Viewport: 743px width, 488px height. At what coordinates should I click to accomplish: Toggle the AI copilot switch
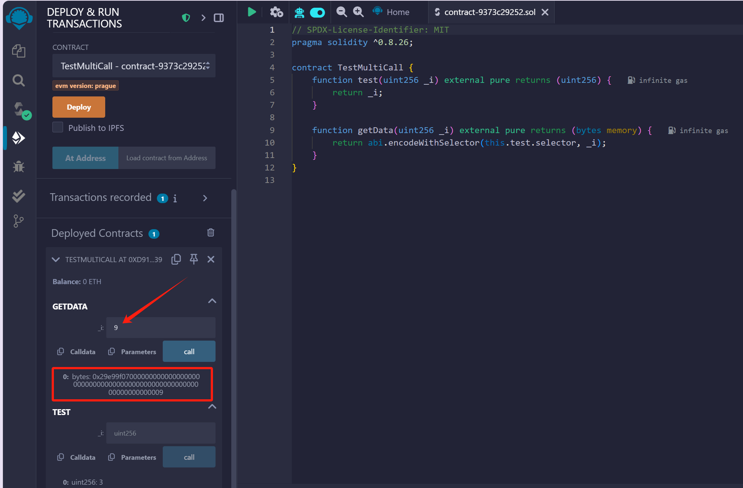point(317,13)
